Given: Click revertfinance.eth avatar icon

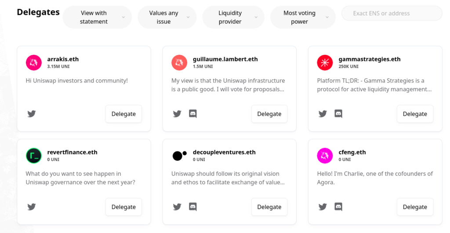Looking at the screenshot, I should pos(33,155).
